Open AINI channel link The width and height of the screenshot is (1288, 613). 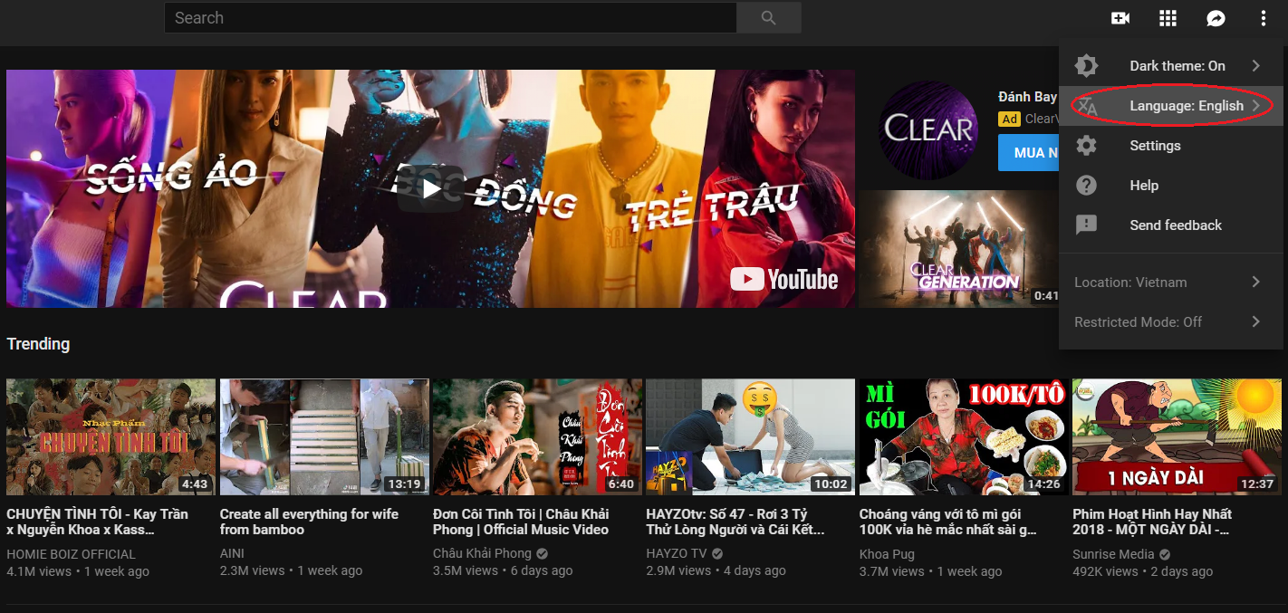click(x=232, y=554)
